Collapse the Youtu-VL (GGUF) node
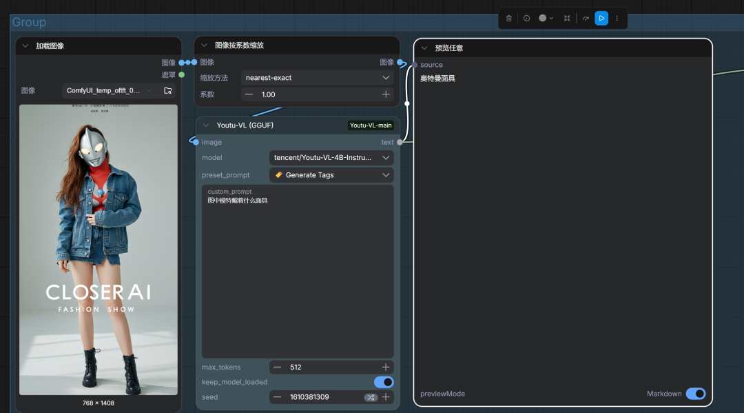 click(x=205, y=125)
